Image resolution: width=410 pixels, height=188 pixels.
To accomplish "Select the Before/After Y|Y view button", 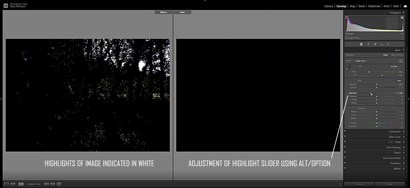I will tap(21, 184).
